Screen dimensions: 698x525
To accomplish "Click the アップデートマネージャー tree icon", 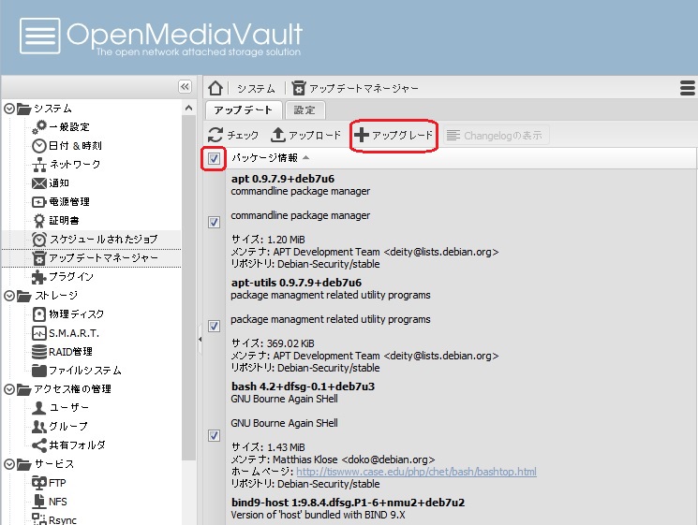I will 39,258.
